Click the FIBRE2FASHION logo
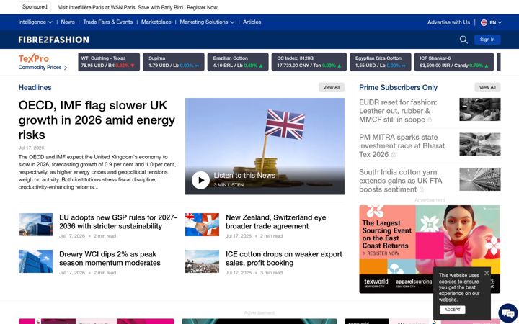519x324 pixels. click(x=53, y=40)
